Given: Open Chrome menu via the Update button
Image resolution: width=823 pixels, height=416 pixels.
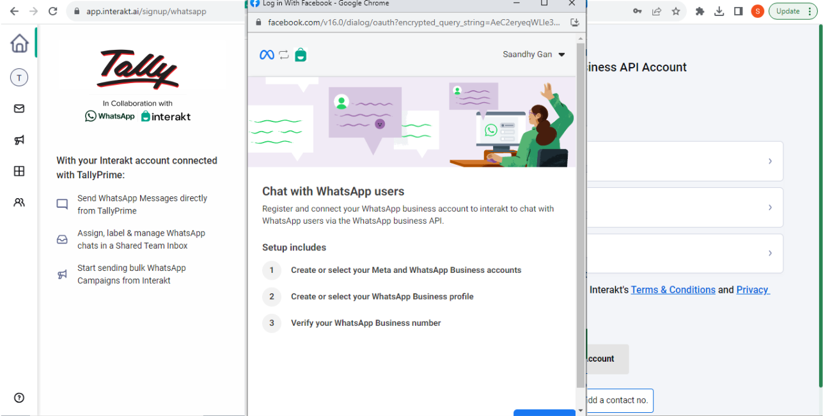Looking at the screenshot, I should coord(793,12).
